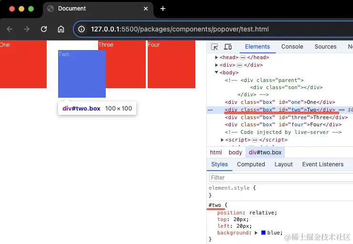Expand the script ellipsis badge
Image resolution: width=353 pixels, height=244 pixels.
254,140
